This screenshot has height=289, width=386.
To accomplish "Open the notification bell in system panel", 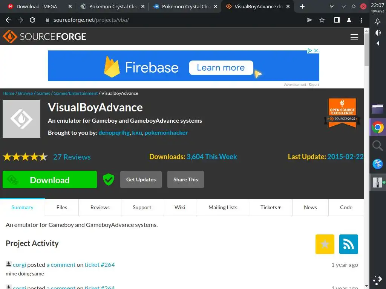I will pyautogui.click(x=377, y=21).
